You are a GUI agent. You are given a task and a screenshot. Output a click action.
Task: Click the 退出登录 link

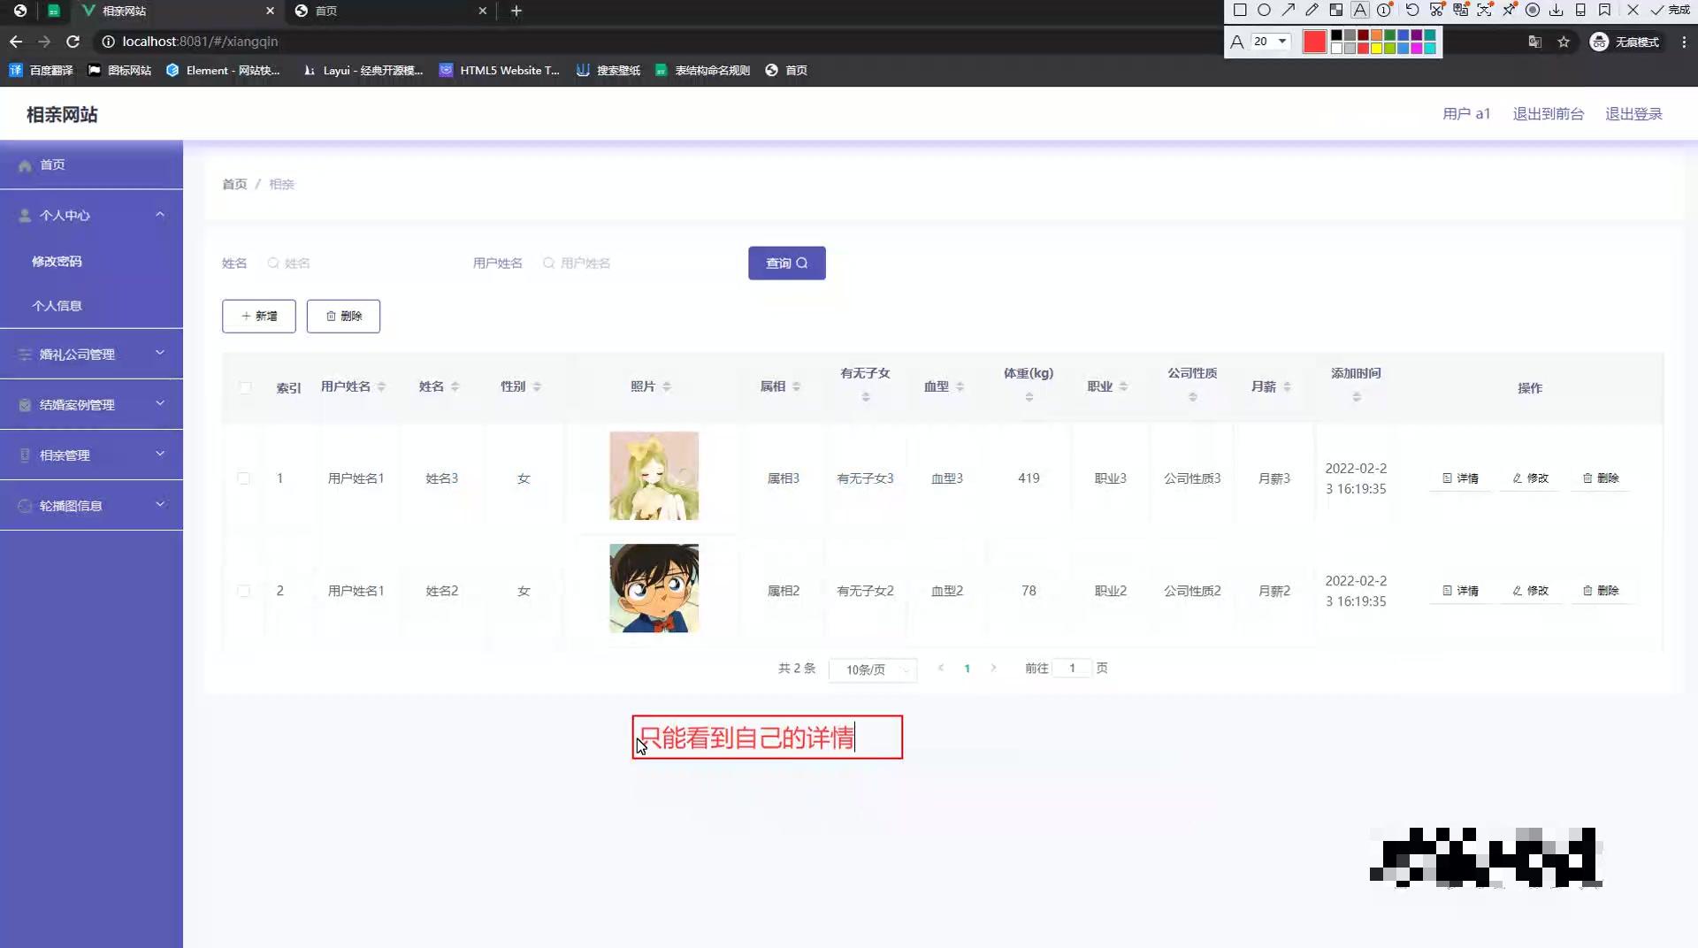point(1633,113)
